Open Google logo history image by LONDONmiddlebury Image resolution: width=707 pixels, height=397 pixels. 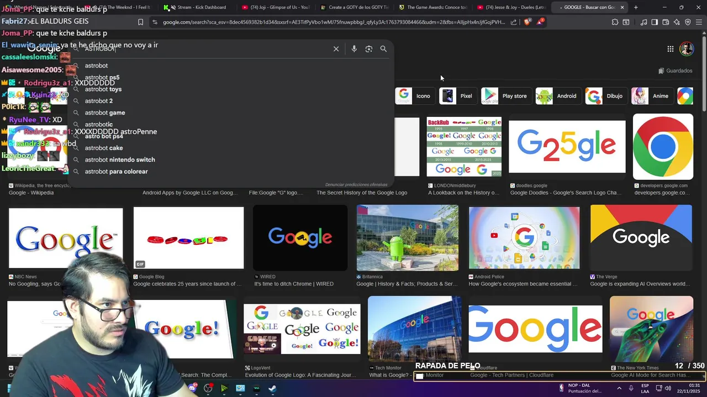coord(464,147)
